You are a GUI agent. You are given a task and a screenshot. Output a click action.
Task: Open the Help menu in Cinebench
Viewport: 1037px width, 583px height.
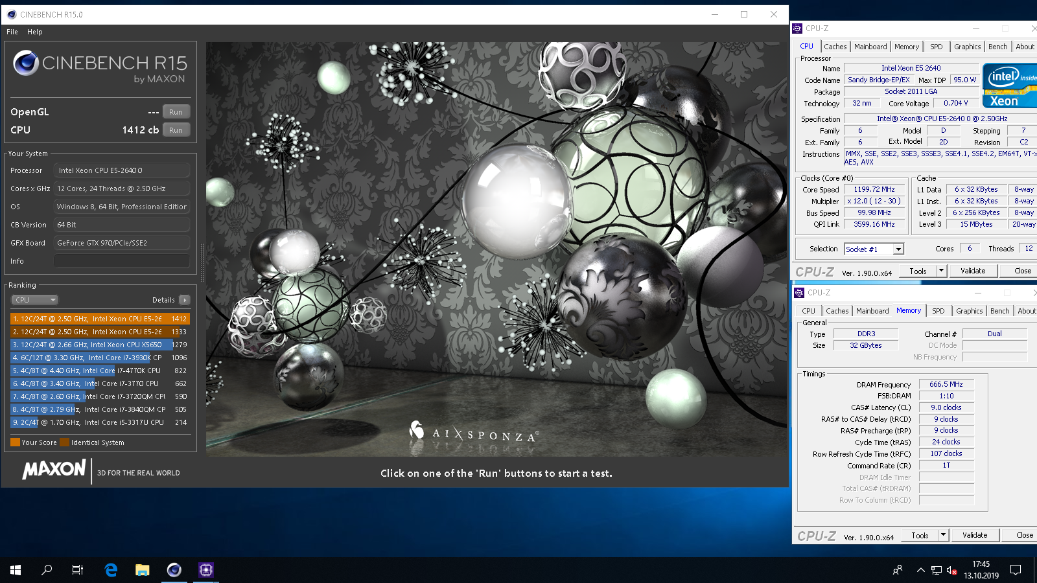pyautogui.click(x=35, y=32)
